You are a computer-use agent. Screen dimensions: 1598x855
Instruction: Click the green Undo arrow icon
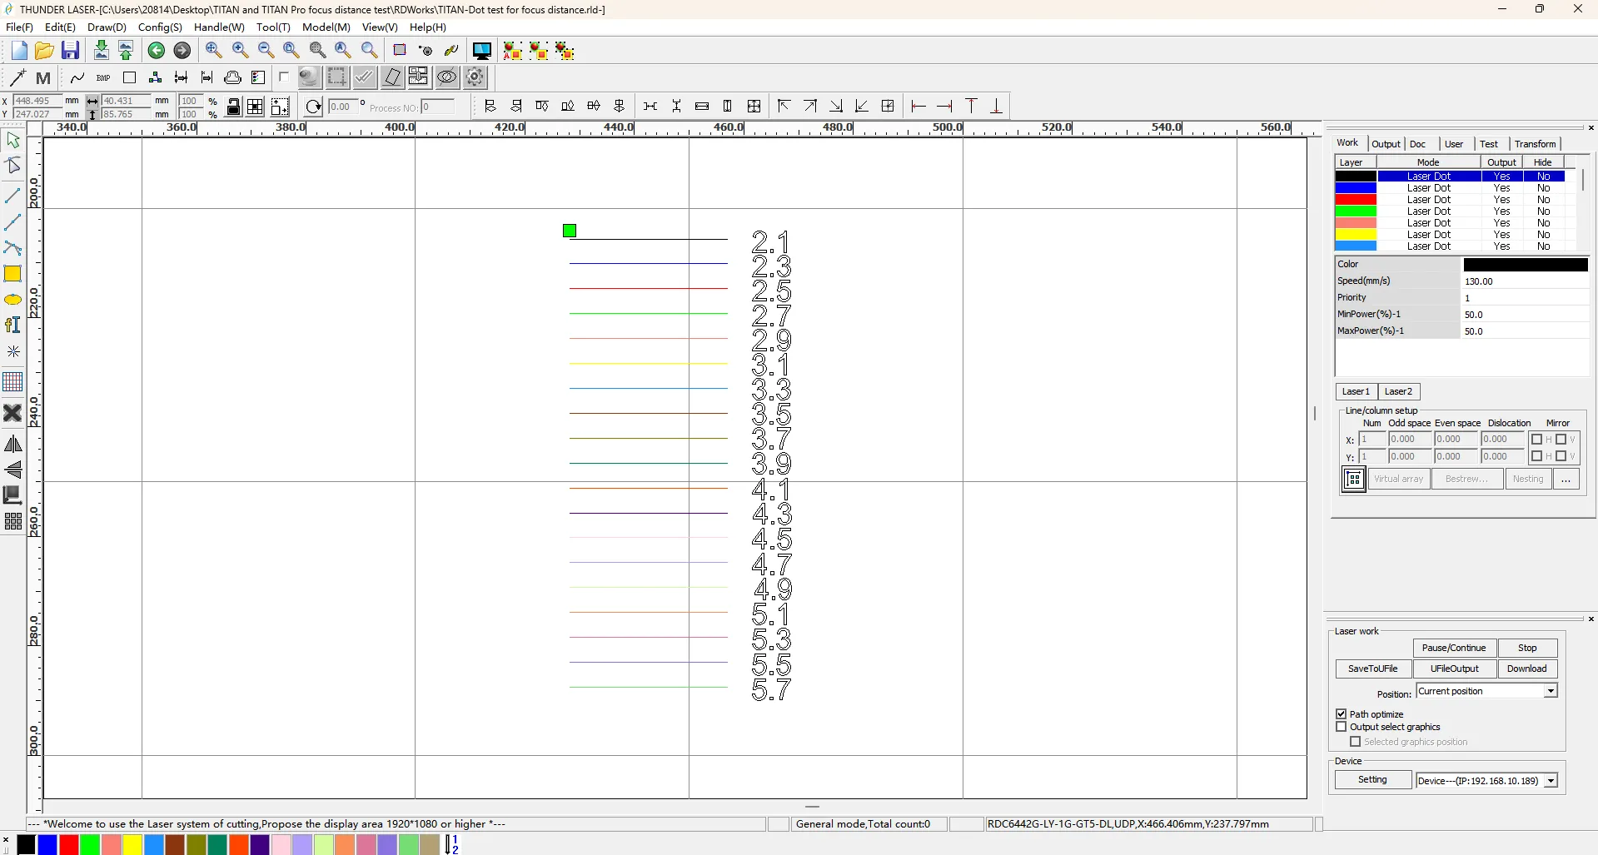[x=157, y=51]
